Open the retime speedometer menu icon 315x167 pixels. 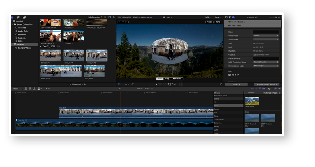pyautogui.click(x=133, y=84)
